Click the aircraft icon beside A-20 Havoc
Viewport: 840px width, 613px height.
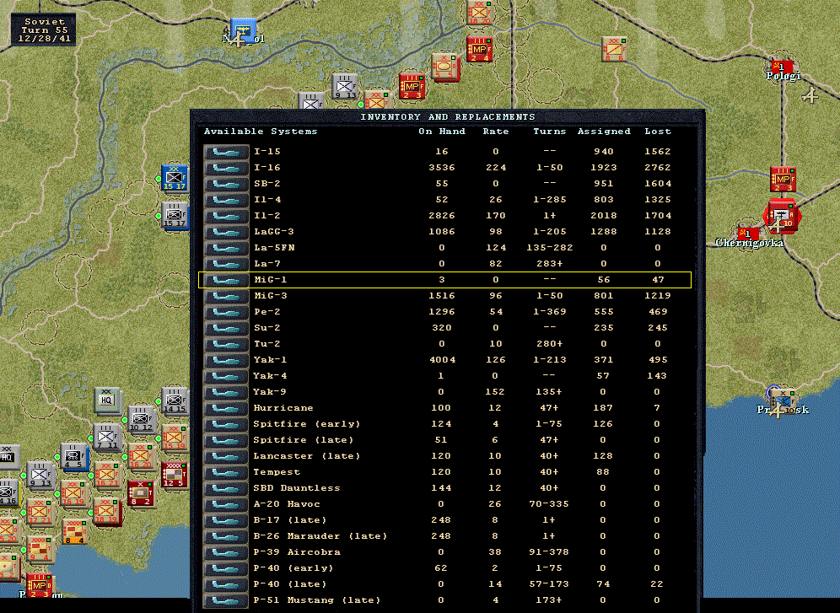point(226,504)
